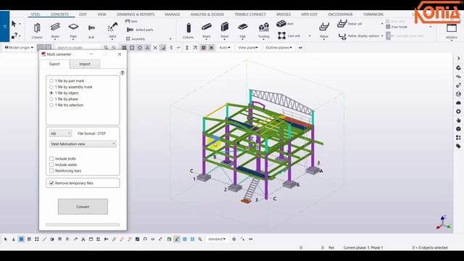Open the CONCRETE ribbon tab

59,14
